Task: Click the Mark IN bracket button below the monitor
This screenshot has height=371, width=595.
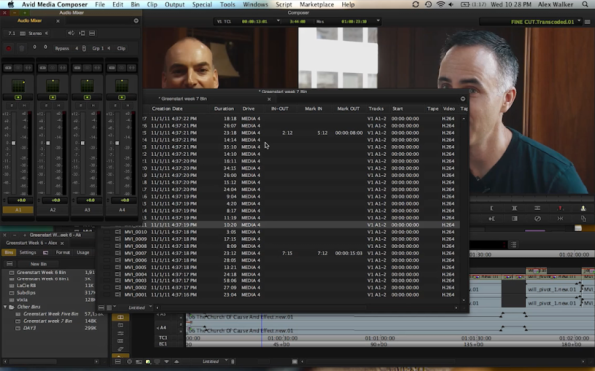Action: point(491,208)
